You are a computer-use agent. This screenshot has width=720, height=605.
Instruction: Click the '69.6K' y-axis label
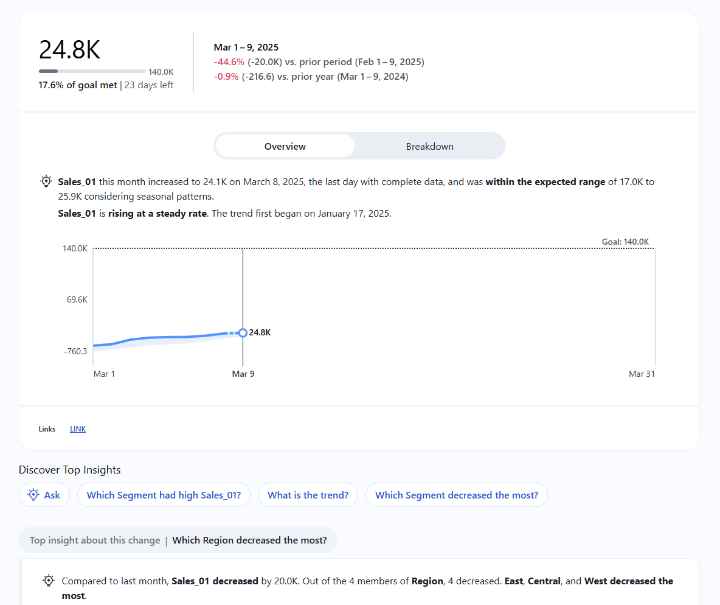pyautogui.click(x=77, y=299)
